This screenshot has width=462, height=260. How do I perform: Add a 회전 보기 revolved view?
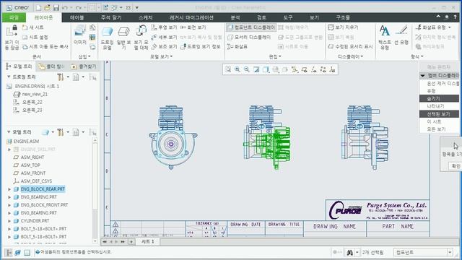pos(193,27)
